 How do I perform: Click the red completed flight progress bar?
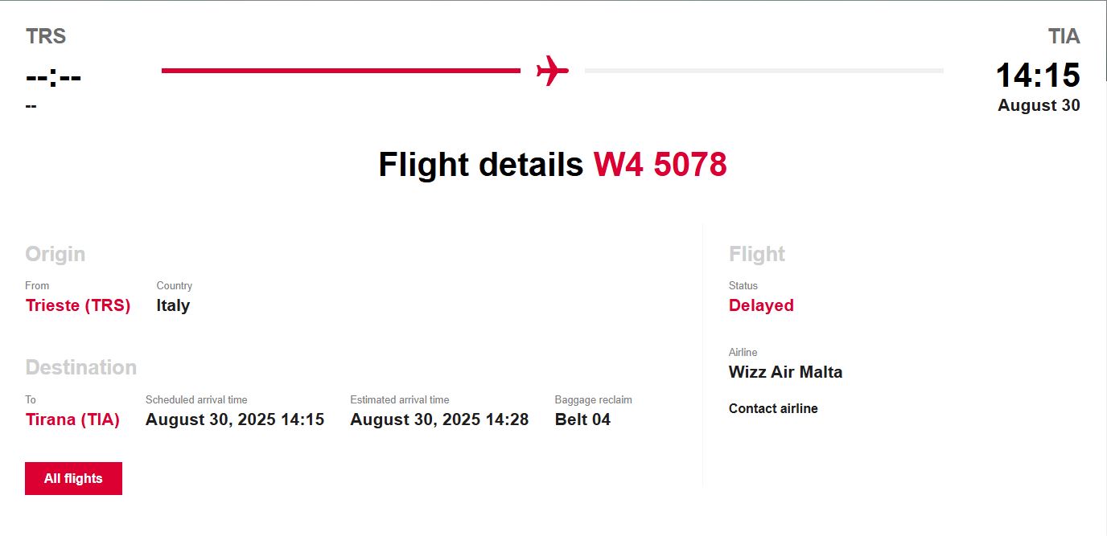pos(340,71)
